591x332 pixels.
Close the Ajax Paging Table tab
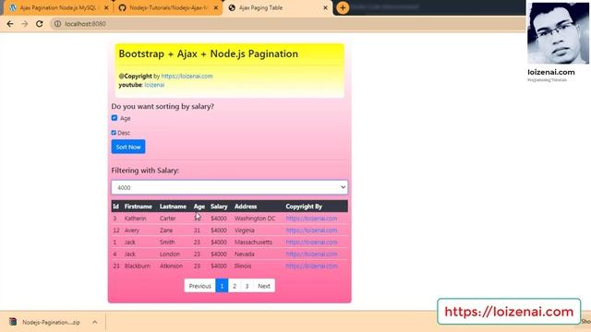pos(325,7)
